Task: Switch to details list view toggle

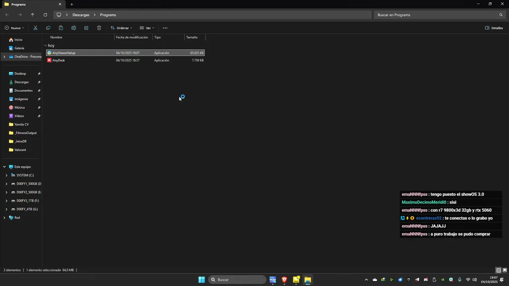Action: click(x=499, y=270)
